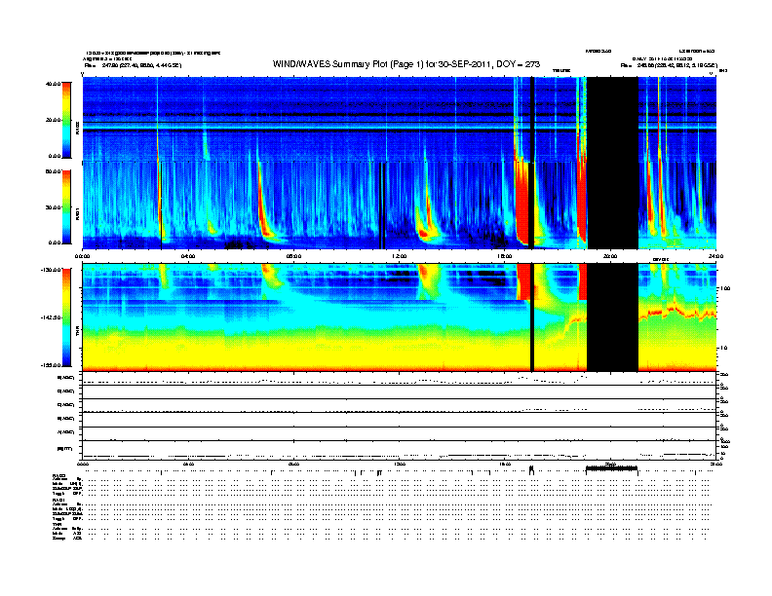This screenshot has height=596, width=772.
Task: Click the narrow black gap near 17:00 in TNR panel
Action: 532,317
